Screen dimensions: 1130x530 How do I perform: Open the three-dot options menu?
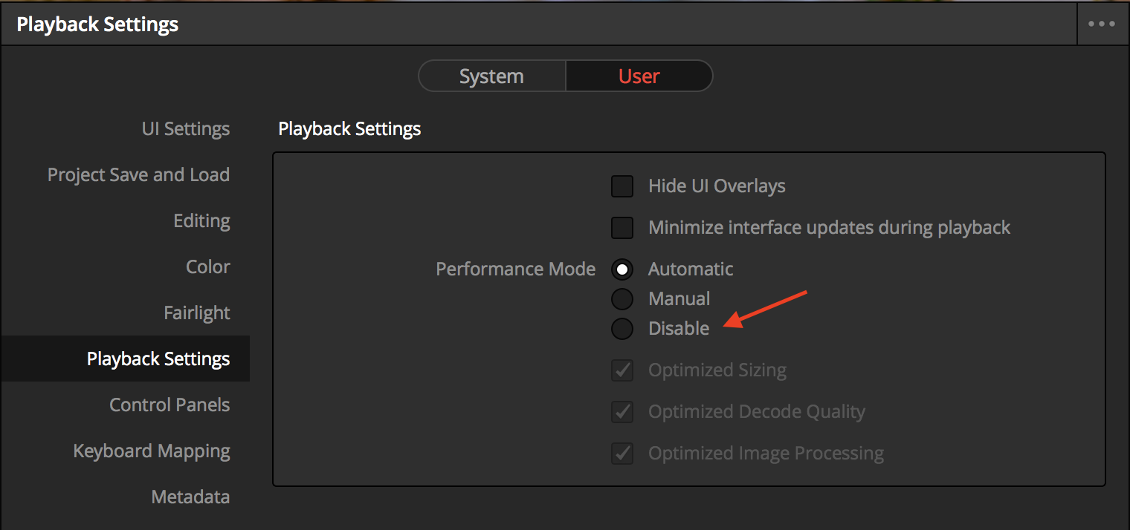1102,24
